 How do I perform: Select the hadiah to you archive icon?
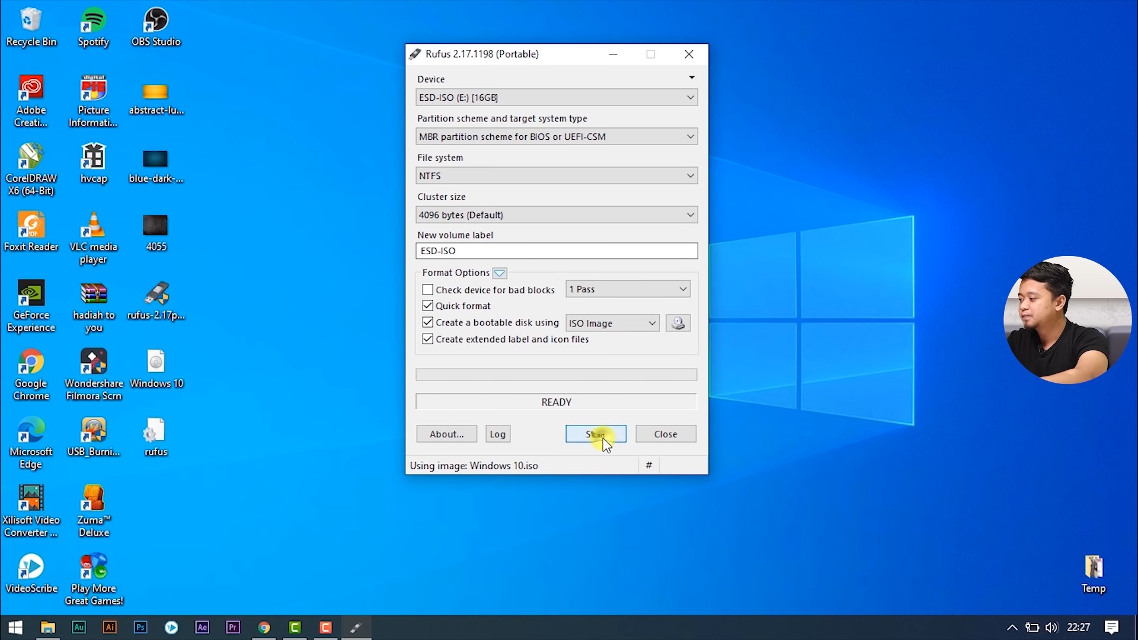coord(94,306)
